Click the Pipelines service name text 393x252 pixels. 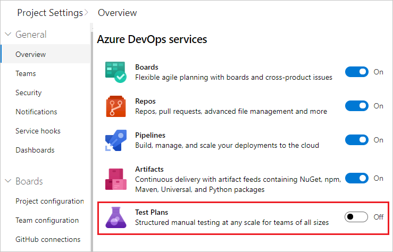pos(150,135)
